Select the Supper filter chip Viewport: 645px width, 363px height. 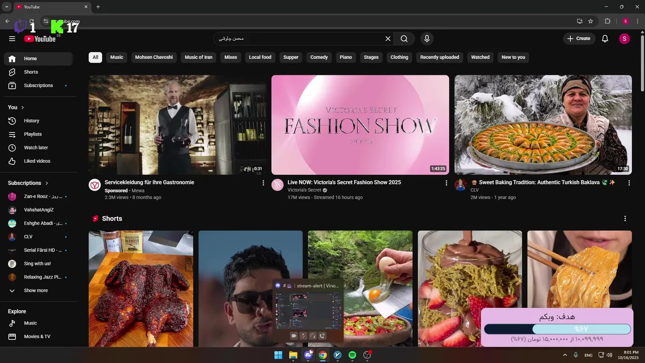pyautogui.click(x=291, y=57)
